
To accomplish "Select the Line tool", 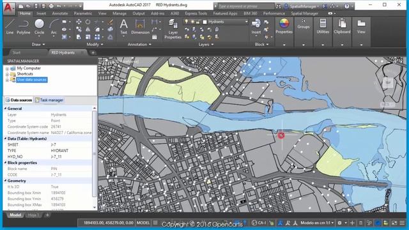I will pos(10,27).
